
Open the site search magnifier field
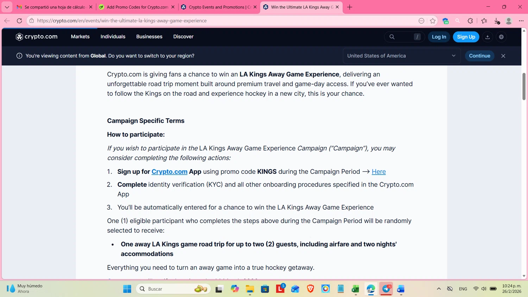click(404, 37)
